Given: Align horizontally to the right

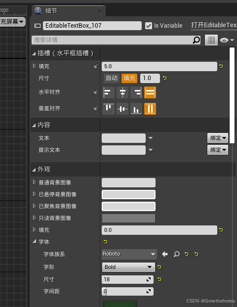Looking at the screenshot, I should coord(136,92).
